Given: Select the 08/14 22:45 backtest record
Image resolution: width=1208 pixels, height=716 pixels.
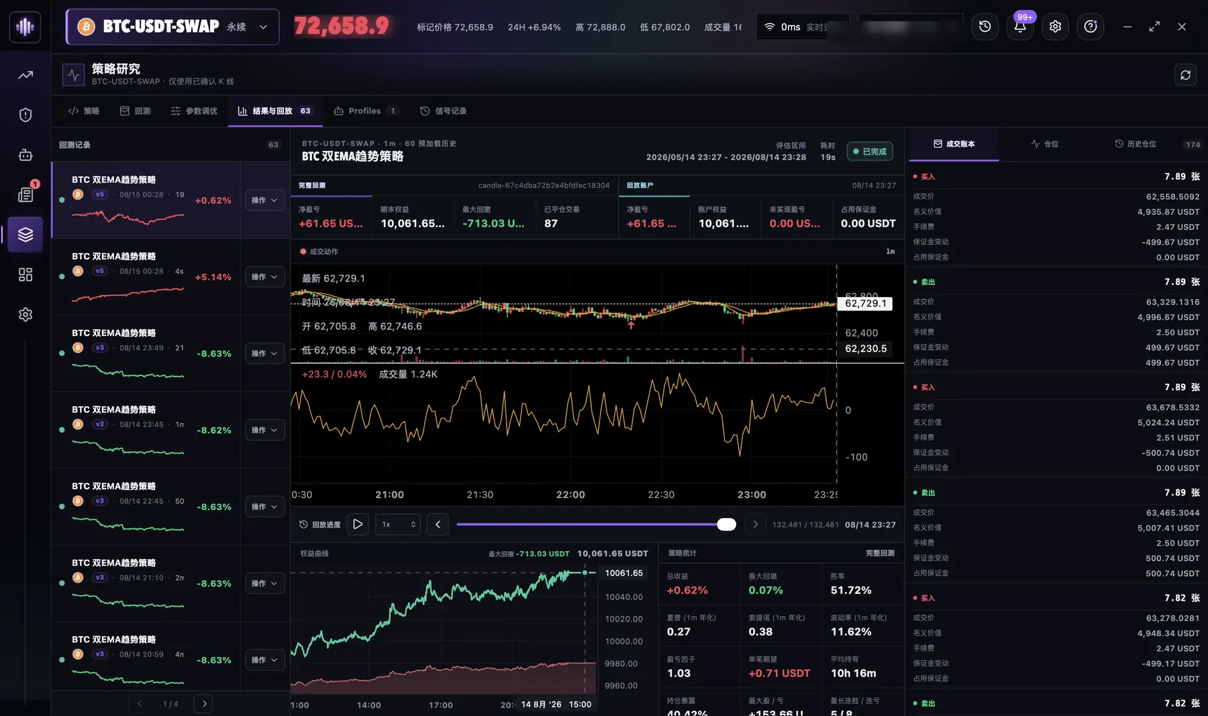Looking at the screenshot, I should click(146, 506).
